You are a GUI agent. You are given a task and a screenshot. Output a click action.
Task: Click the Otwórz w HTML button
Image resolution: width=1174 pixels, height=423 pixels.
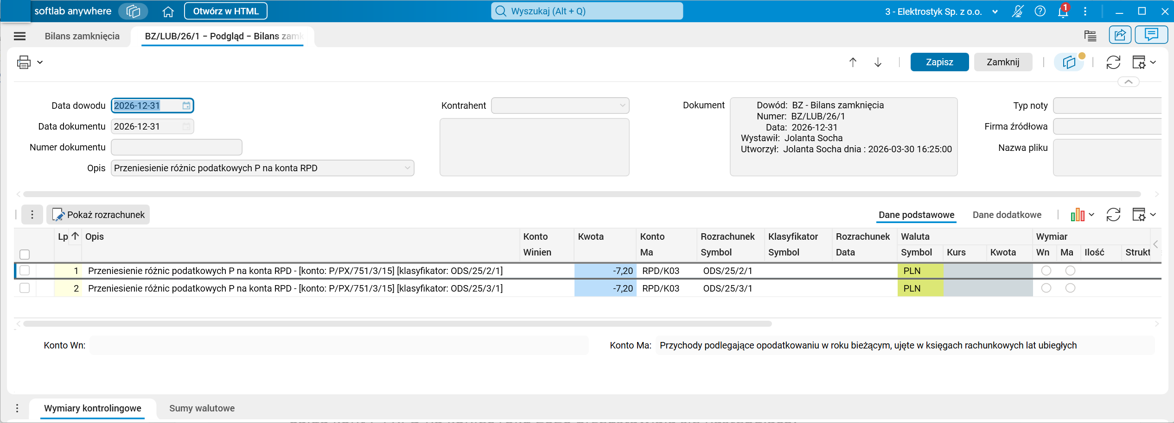[x=226, y=11]
